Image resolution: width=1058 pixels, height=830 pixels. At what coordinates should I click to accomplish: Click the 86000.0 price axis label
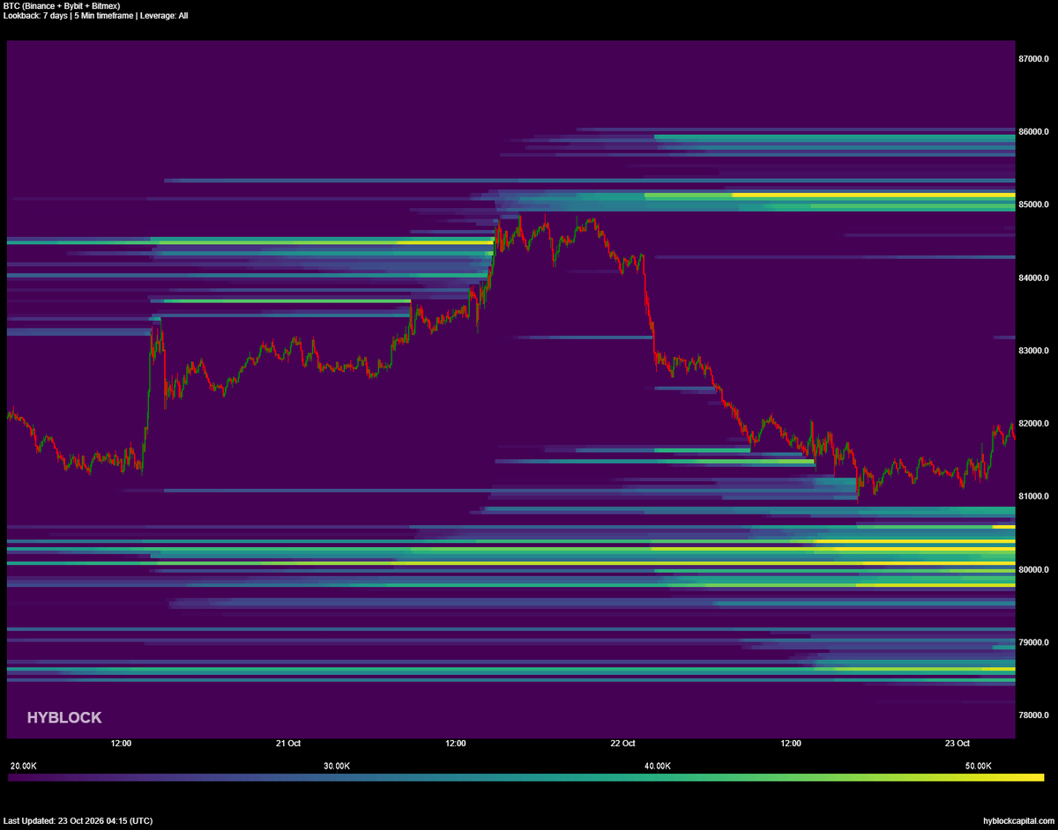click(x=1034, y=132)
